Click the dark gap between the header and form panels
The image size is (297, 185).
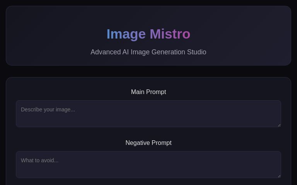point(148,71)
